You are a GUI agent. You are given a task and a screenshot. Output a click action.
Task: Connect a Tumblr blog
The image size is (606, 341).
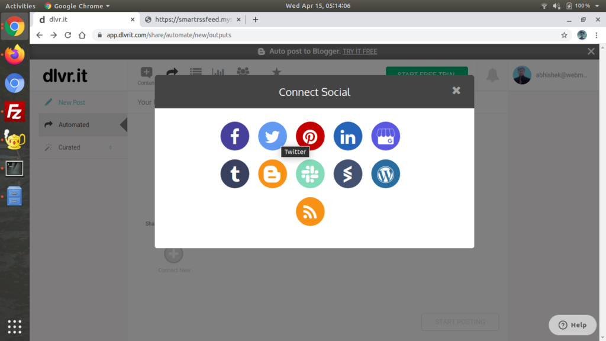click(x=234, y=174)
